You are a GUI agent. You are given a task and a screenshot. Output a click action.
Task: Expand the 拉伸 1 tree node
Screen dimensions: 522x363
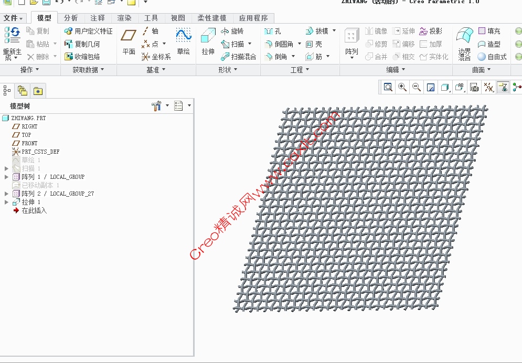pyautogui.click(x=6, y=202)
